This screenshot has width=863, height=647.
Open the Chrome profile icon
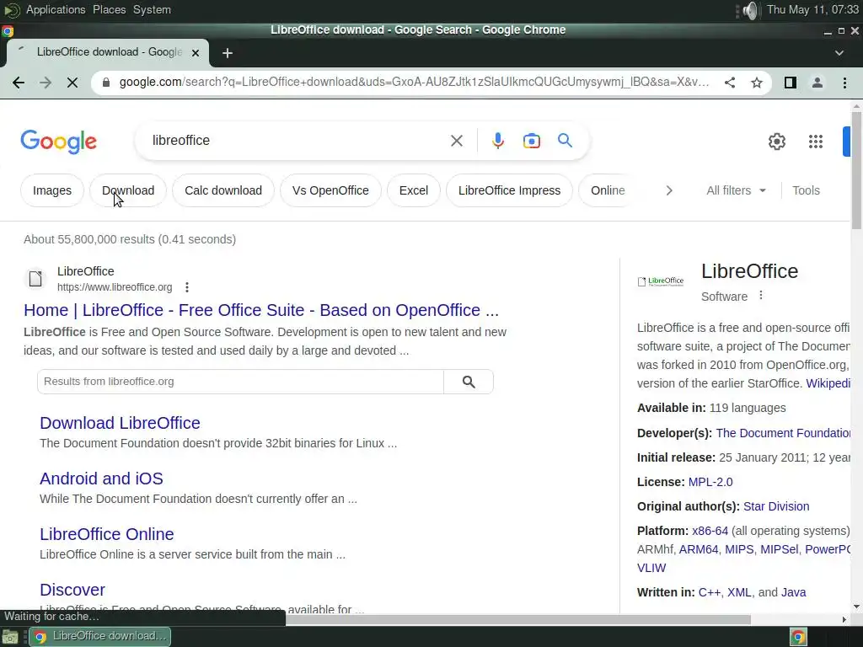[x=817, y=83]
